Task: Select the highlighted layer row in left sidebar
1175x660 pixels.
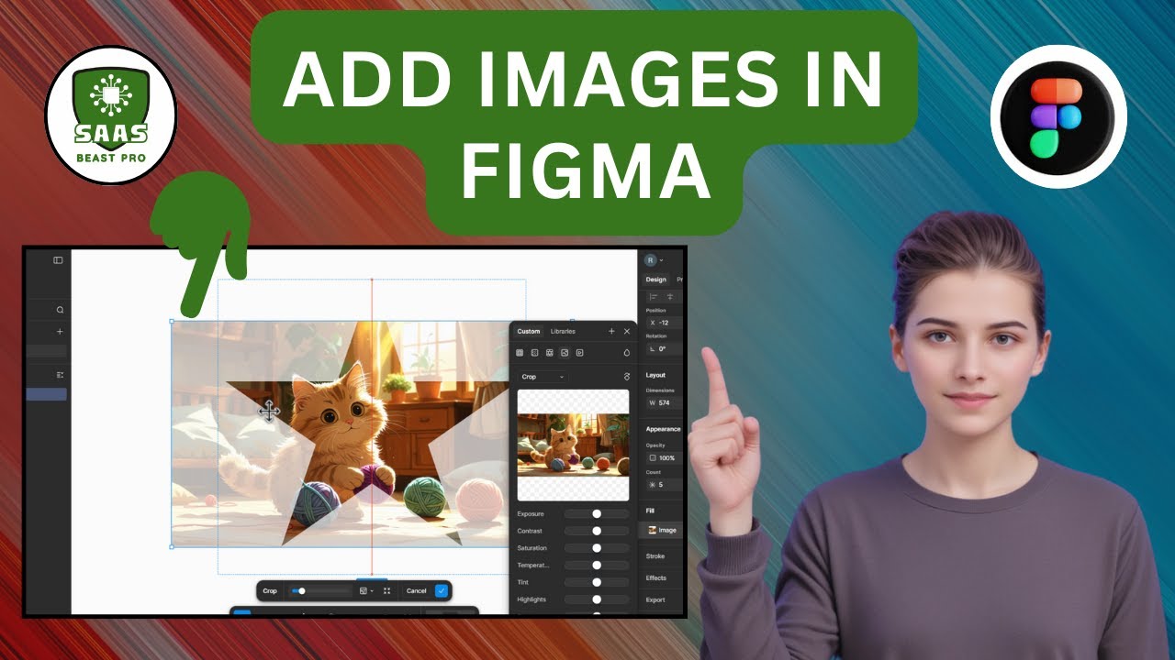Action: click(x=46, y=394)
